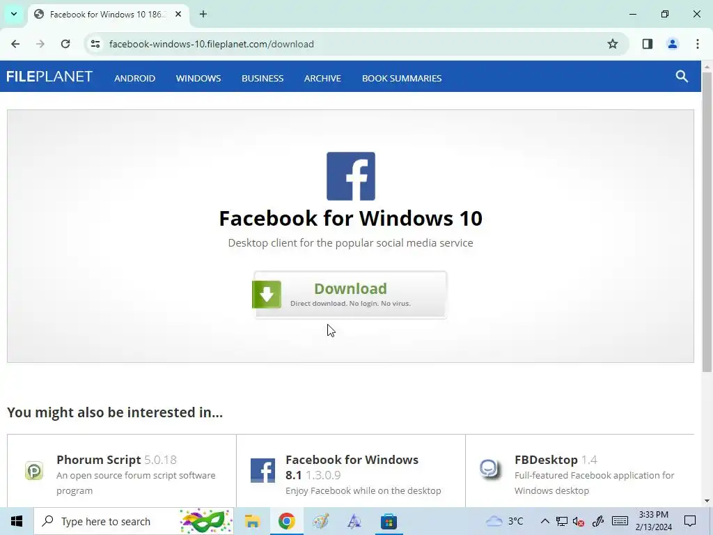
Task: Click 'An open source forum script software program' text
Action: (136, 483)
